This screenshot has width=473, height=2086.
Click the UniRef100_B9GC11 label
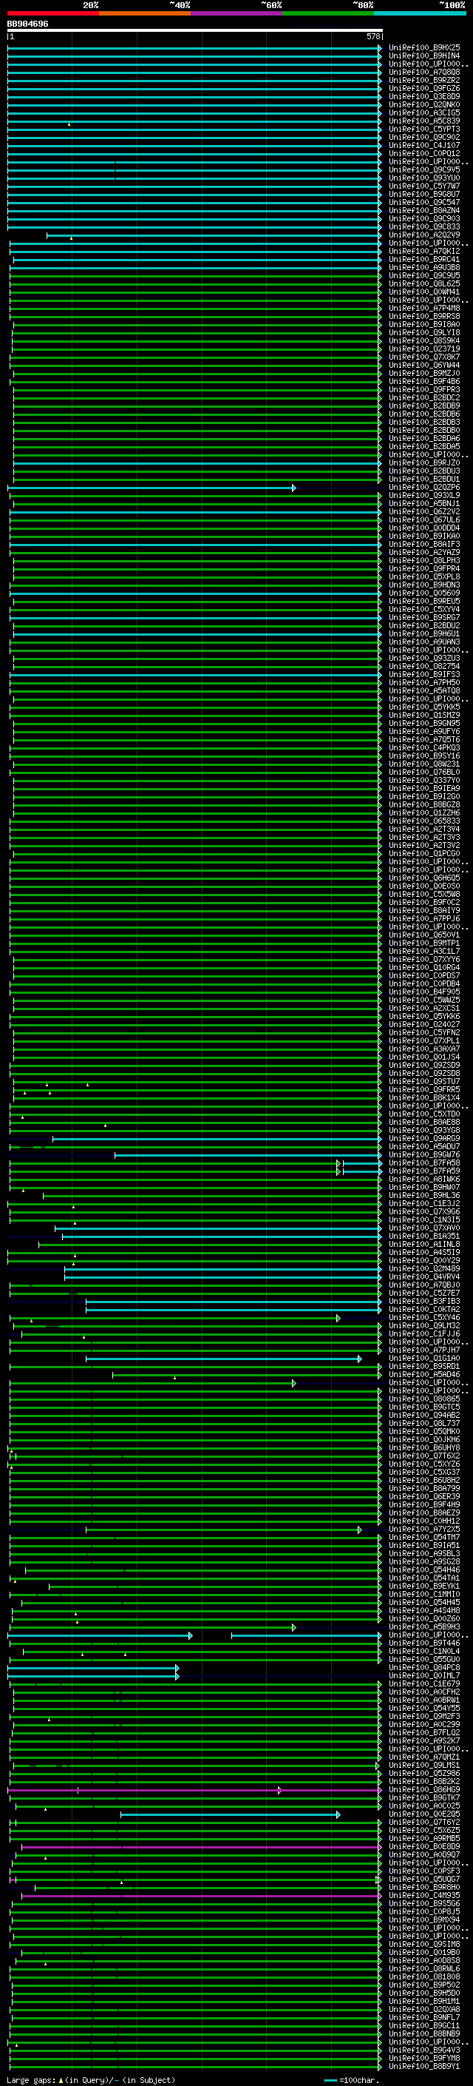424,2025
